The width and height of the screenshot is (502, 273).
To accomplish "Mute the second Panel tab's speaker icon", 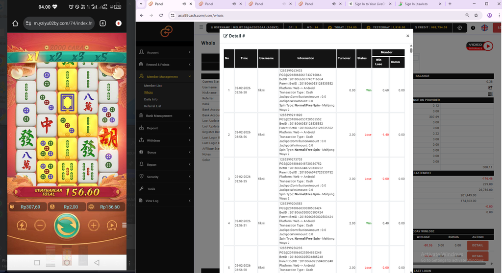I will [x=234, y=4].
